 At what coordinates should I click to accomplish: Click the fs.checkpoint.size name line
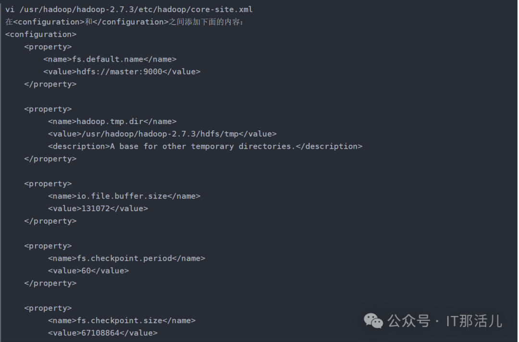tap(122, 320)
